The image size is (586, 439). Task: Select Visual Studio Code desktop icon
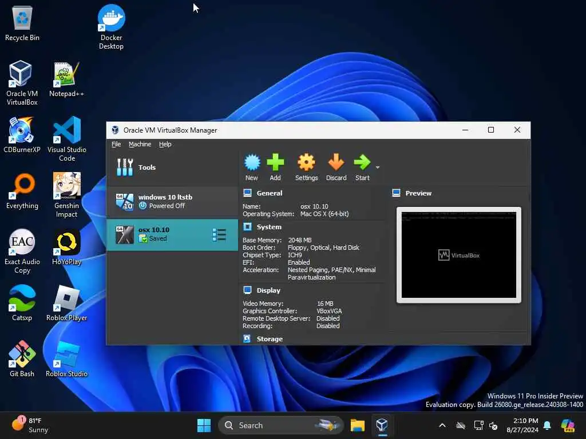tap(67, 139)
